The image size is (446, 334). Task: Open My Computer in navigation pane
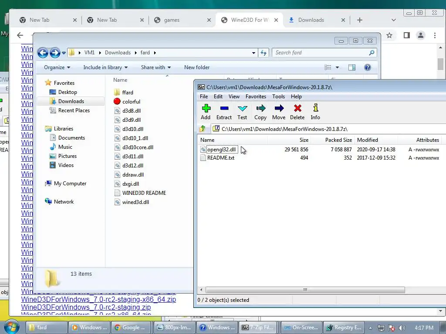pos(70,184)
